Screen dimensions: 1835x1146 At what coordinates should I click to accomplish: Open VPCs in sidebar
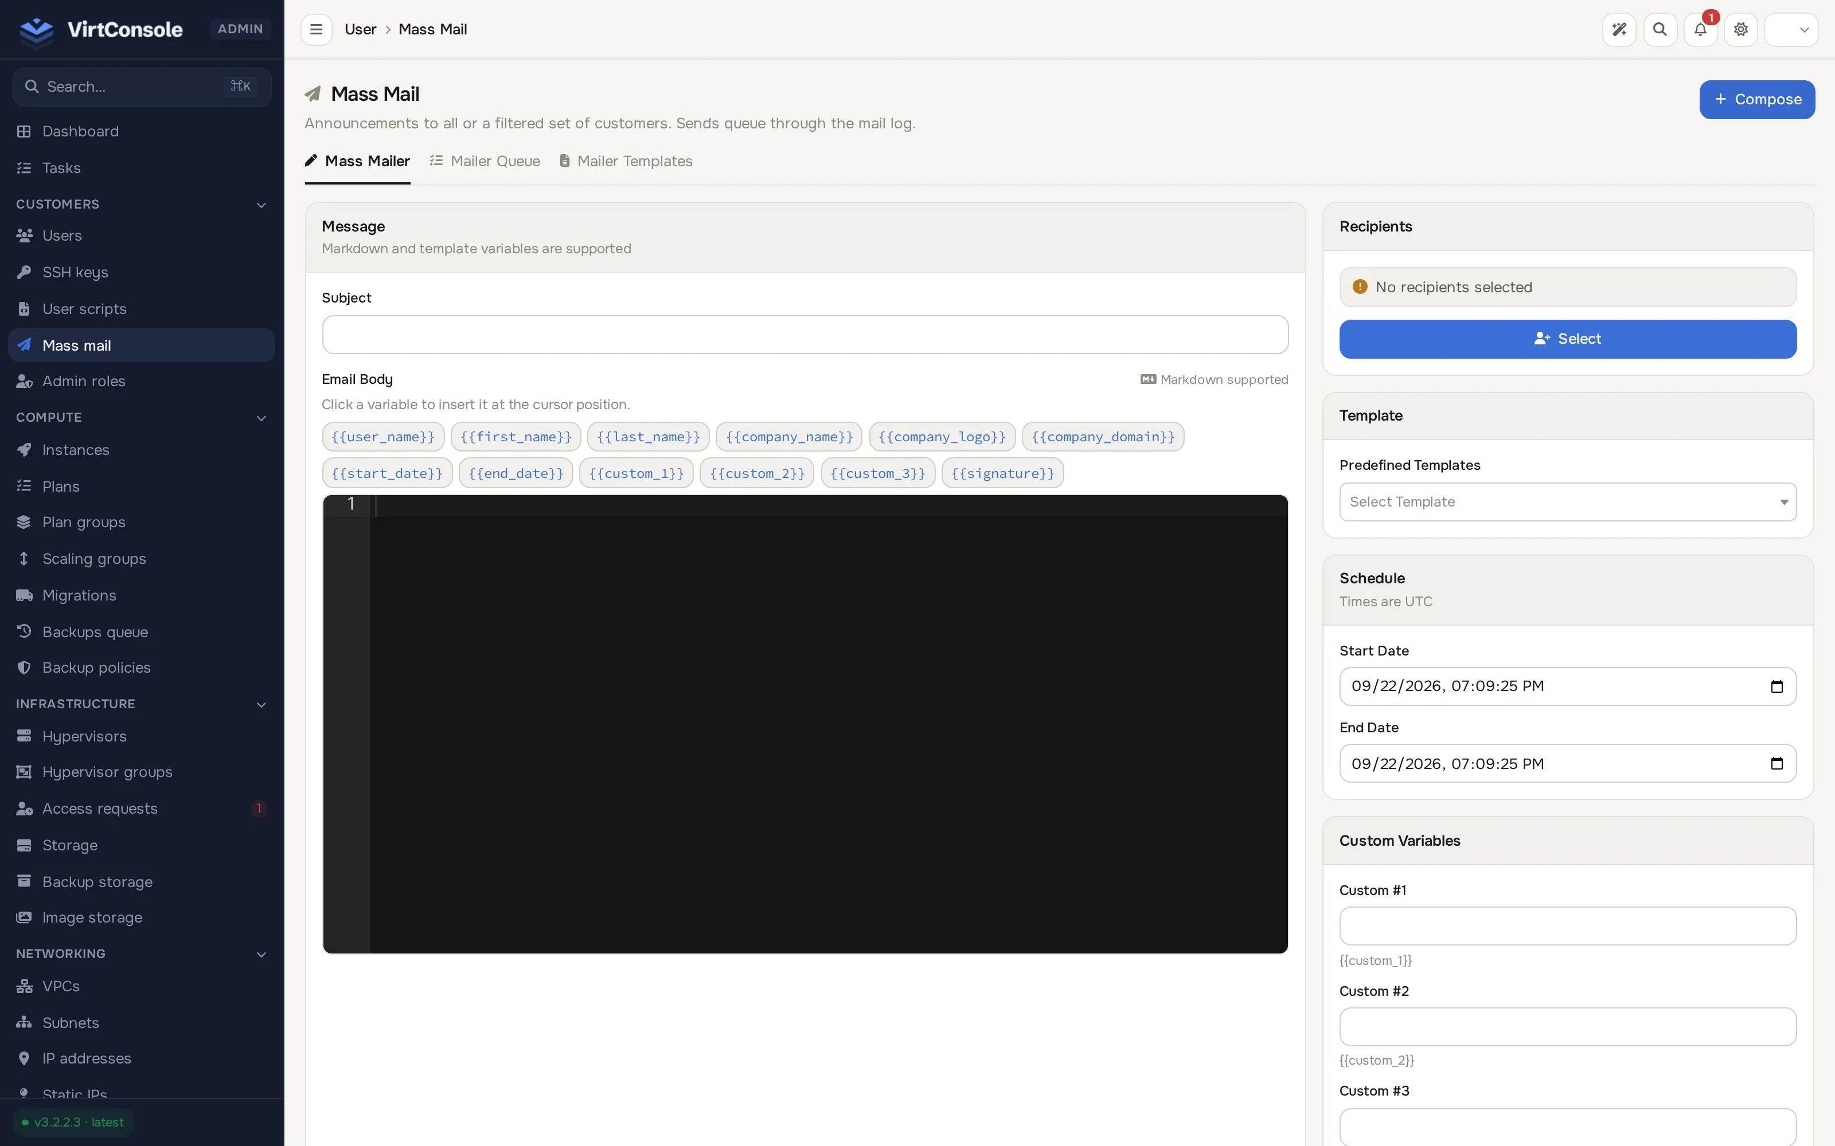pyautogui.click(x=142, y=986)
